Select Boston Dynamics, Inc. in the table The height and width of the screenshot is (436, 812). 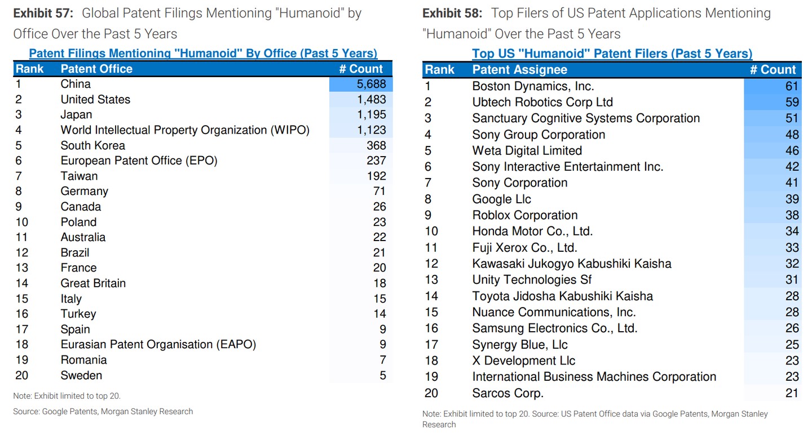533,86
